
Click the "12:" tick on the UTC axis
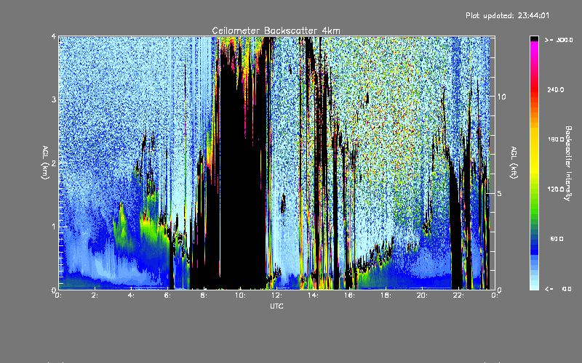coord(276,295)
